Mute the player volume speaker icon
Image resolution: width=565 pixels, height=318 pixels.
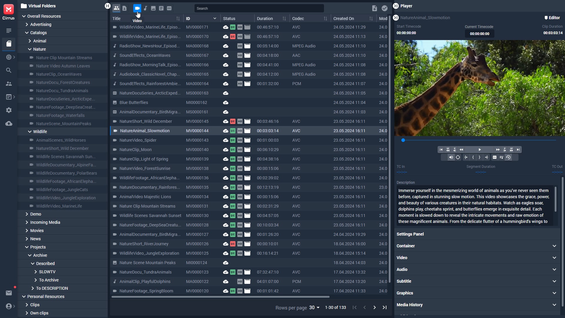point(451,157)
